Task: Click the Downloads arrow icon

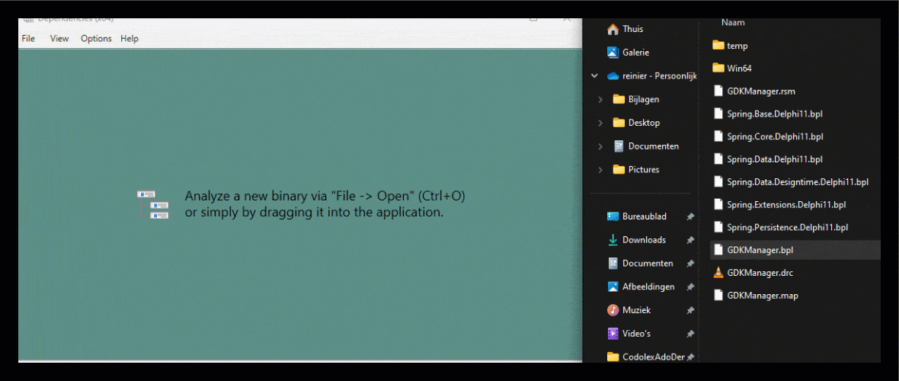Action: tap(613, 240)
